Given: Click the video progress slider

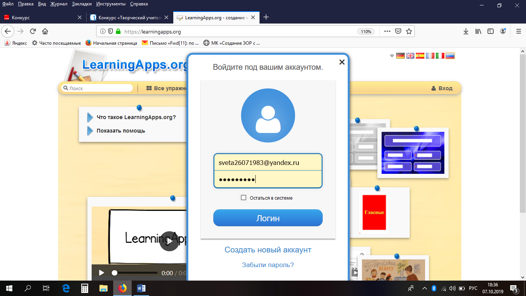Looking at the screenshot, I should coord(135,273).
